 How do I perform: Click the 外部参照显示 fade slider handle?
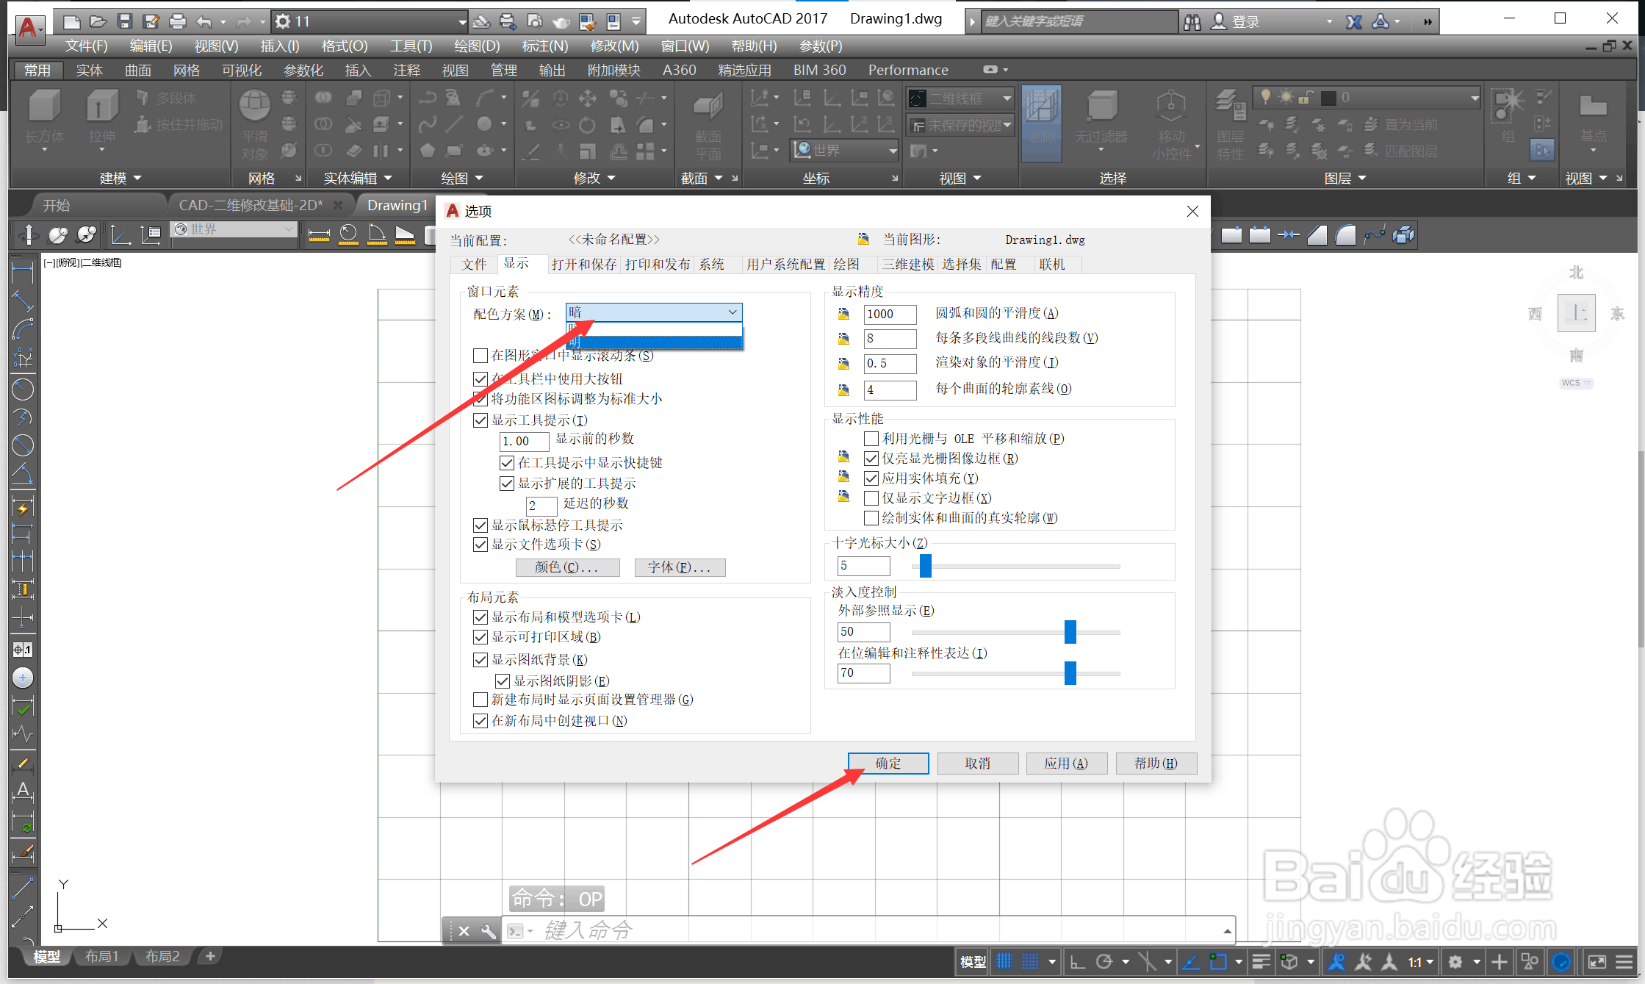[1070, 632]
